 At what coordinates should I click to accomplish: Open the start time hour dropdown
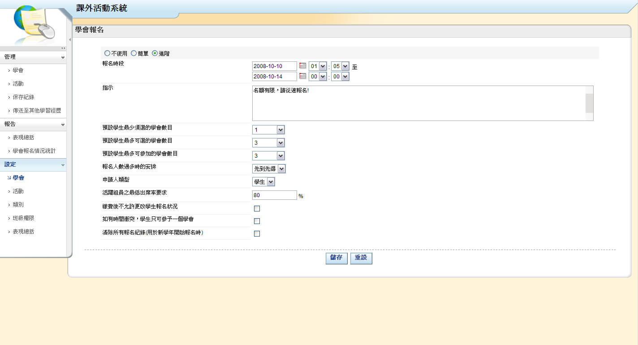point(318,66)
